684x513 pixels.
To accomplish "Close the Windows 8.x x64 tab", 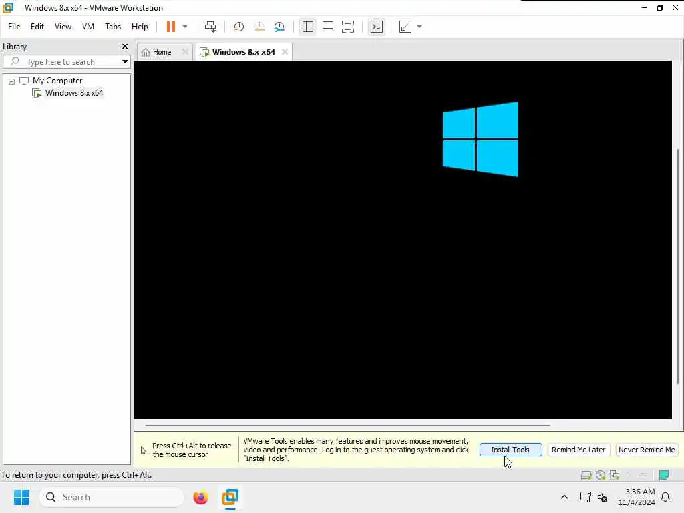I will tap(285, 52).
